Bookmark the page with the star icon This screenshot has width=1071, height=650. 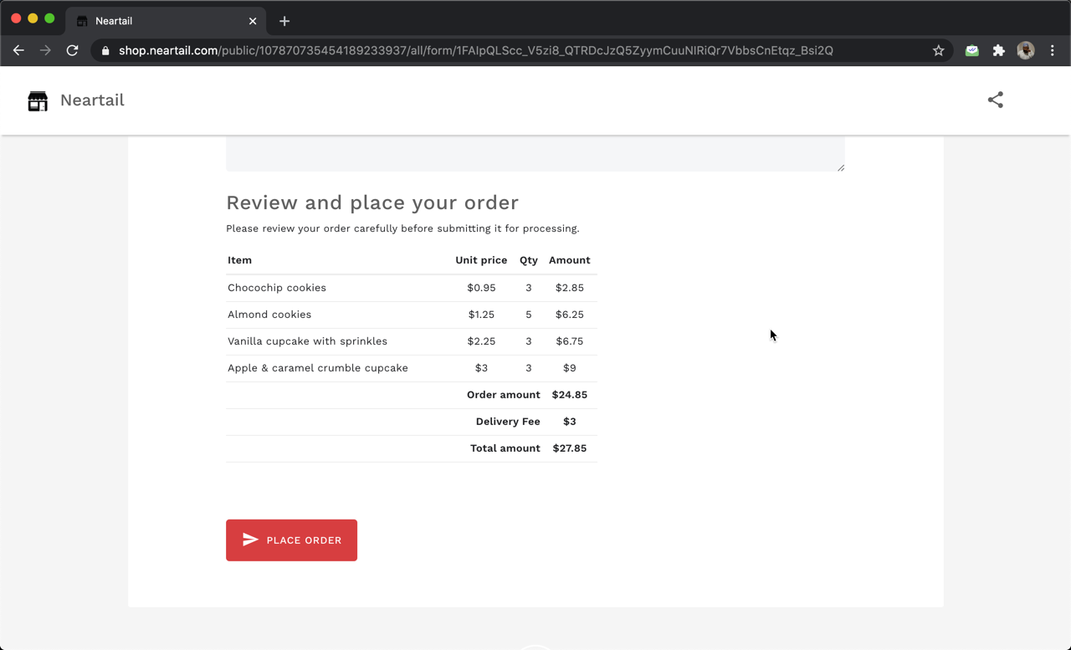click(938, 50)
